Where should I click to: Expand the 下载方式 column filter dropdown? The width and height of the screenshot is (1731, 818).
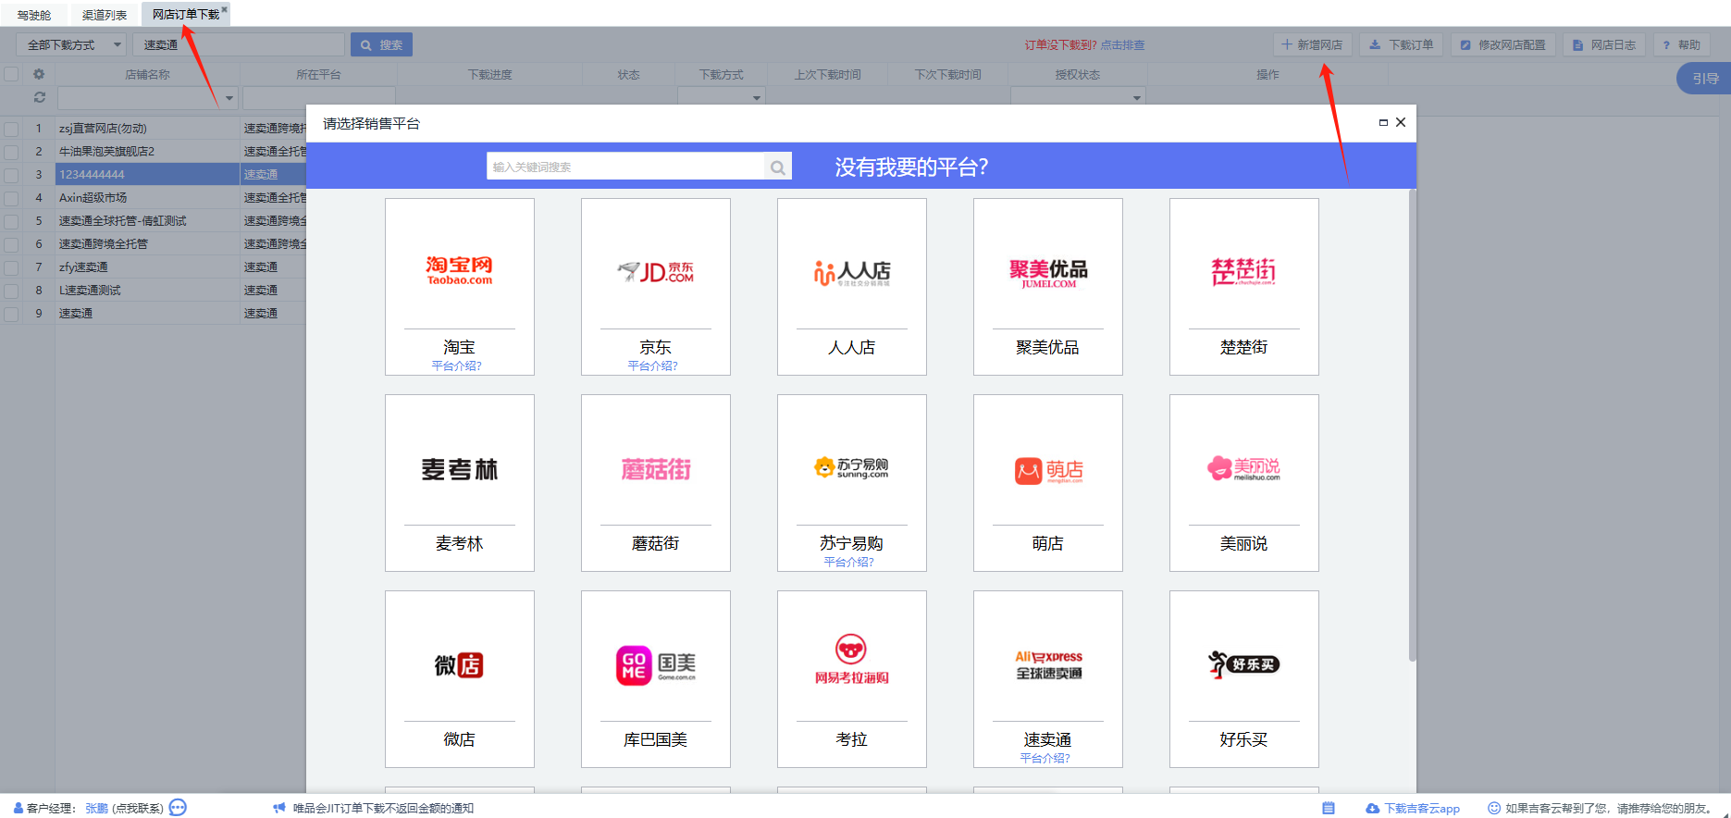point(757,97)
